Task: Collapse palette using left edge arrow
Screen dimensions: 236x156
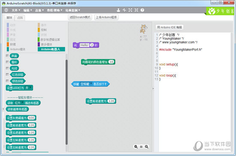Action: coord(3,109)
